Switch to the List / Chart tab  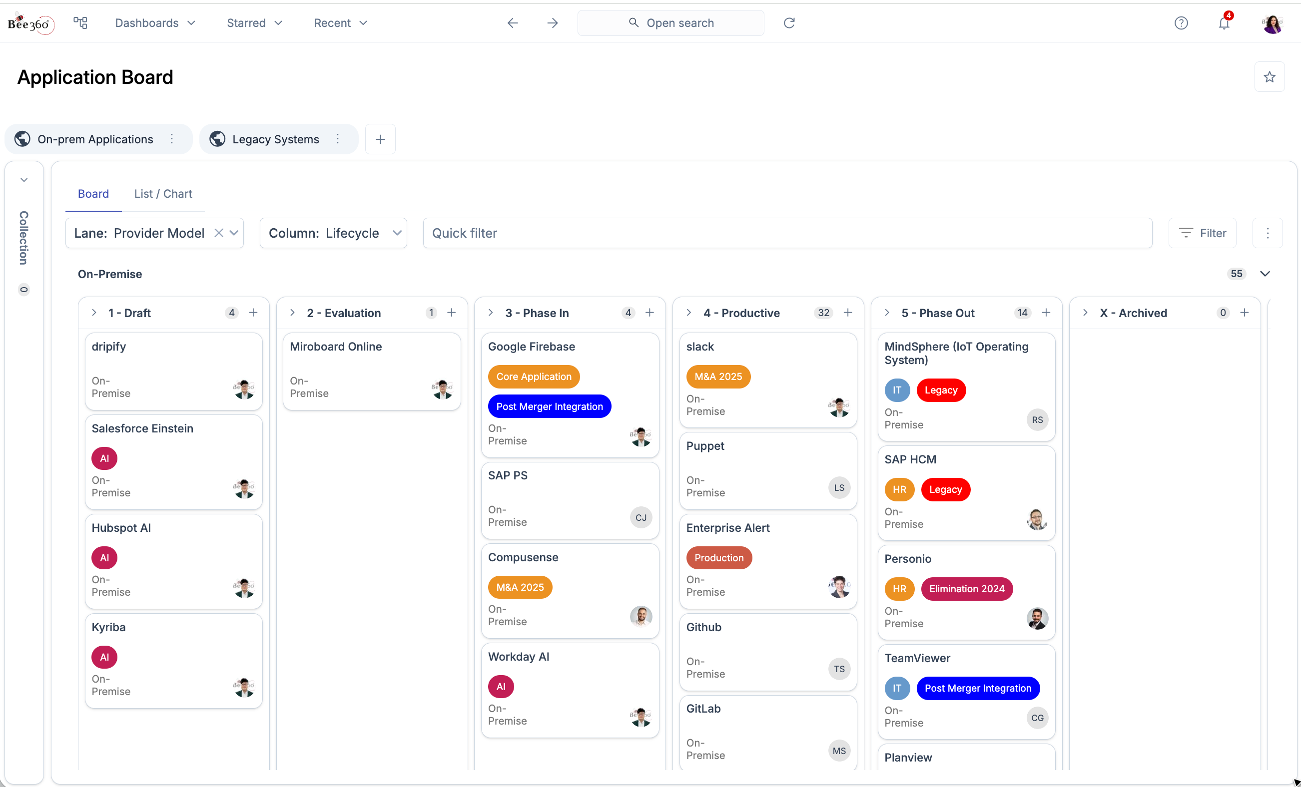coord(163,194)
